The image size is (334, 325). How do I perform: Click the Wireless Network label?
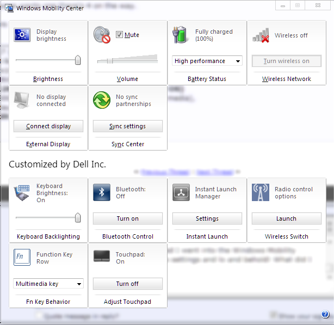click(x=287, y=79)
